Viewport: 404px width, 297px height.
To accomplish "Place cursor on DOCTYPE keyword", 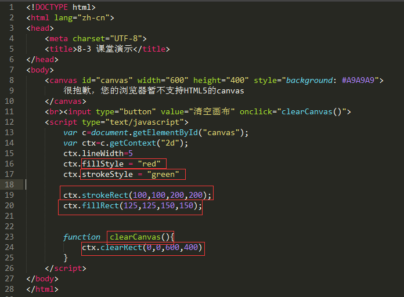I will pos(52,7).
